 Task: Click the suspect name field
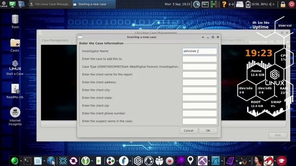199,121
